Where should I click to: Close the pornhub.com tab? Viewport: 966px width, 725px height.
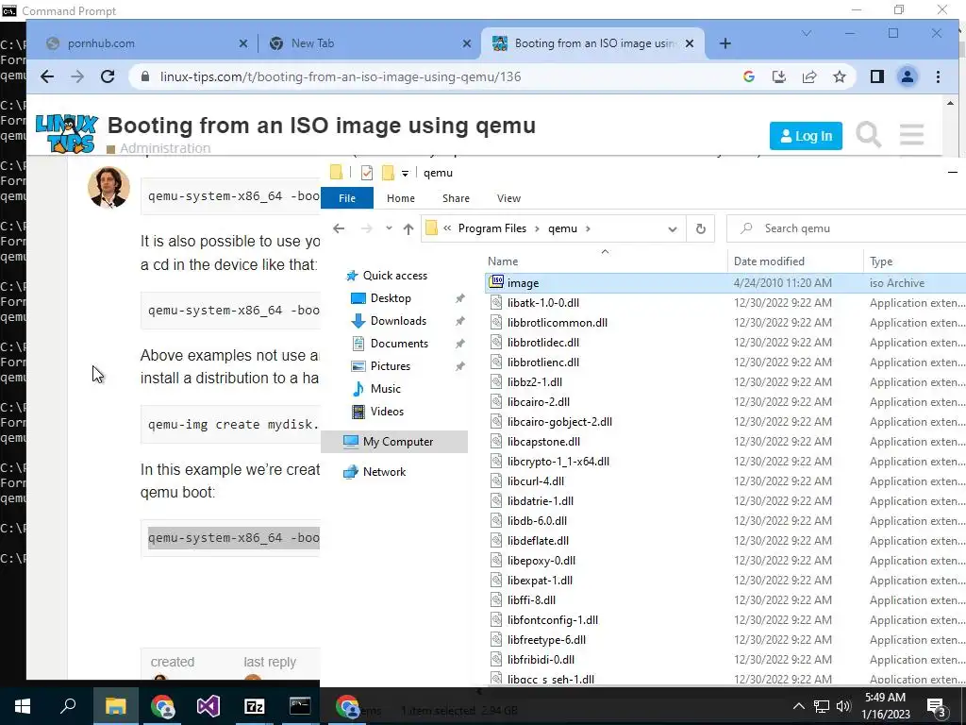click(242, 43)
